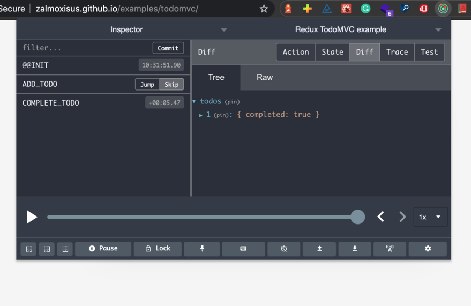The width and height of the screenshot is (471, 306).
Task: Toggle the slider using the timer-off icon
Action: 284,249
